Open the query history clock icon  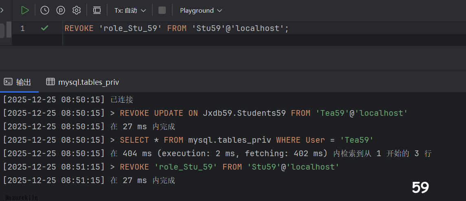click(45, 10)
